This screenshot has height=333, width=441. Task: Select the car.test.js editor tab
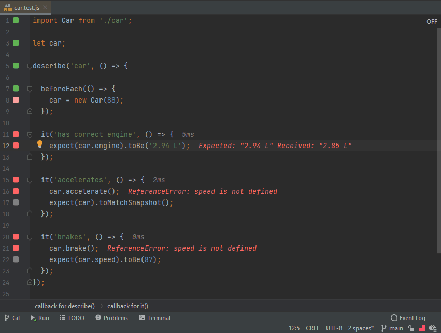[25, 7]
